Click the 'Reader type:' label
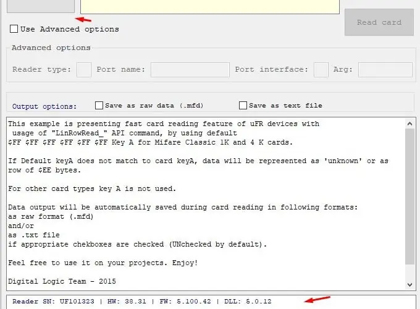 click(42, 69)
